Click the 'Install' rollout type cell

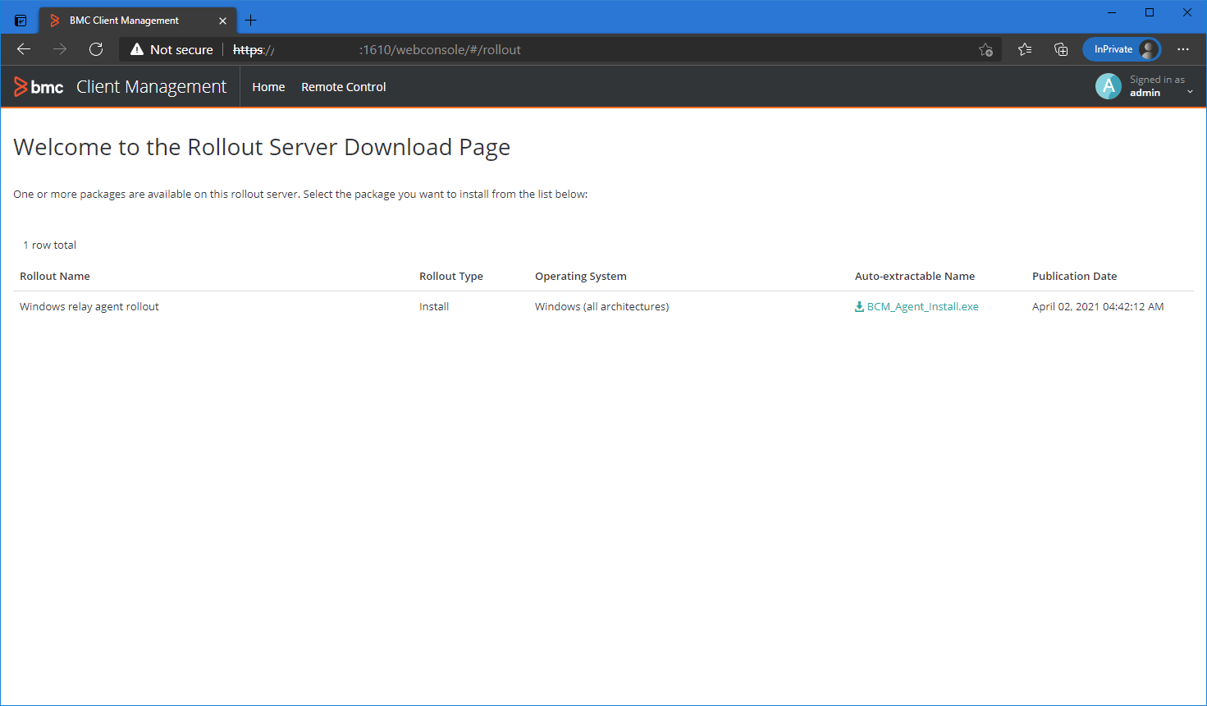434,307
